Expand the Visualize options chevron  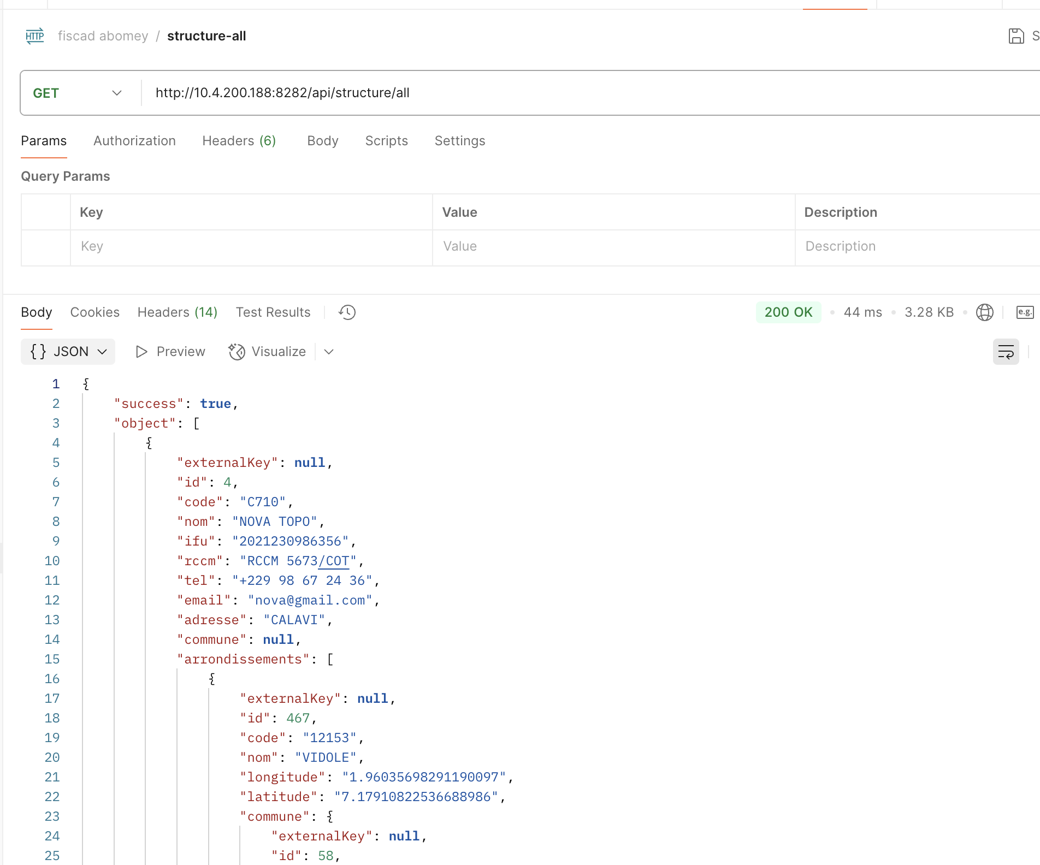(x=329, y=352)
